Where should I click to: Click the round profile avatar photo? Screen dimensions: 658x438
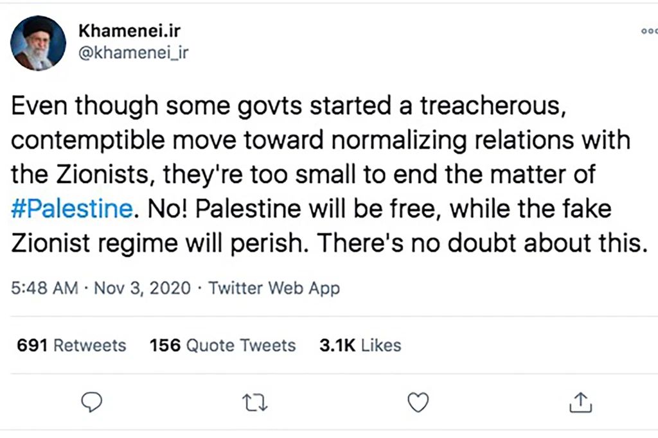click(38, 43)
